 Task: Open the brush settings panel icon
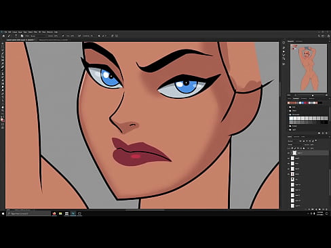point(22,36)
